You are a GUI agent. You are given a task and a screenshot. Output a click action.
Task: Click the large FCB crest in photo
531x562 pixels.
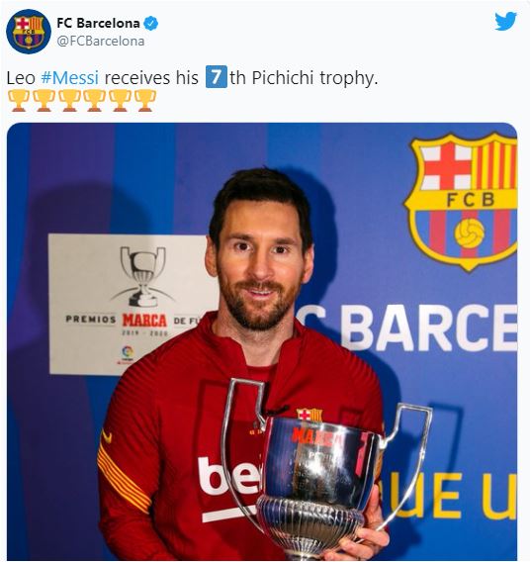point(463,201)
